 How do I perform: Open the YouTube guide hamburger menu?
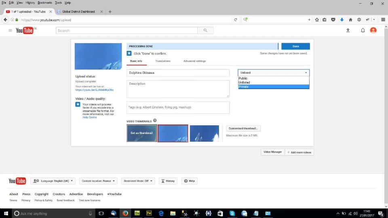(x=10, y=30)
